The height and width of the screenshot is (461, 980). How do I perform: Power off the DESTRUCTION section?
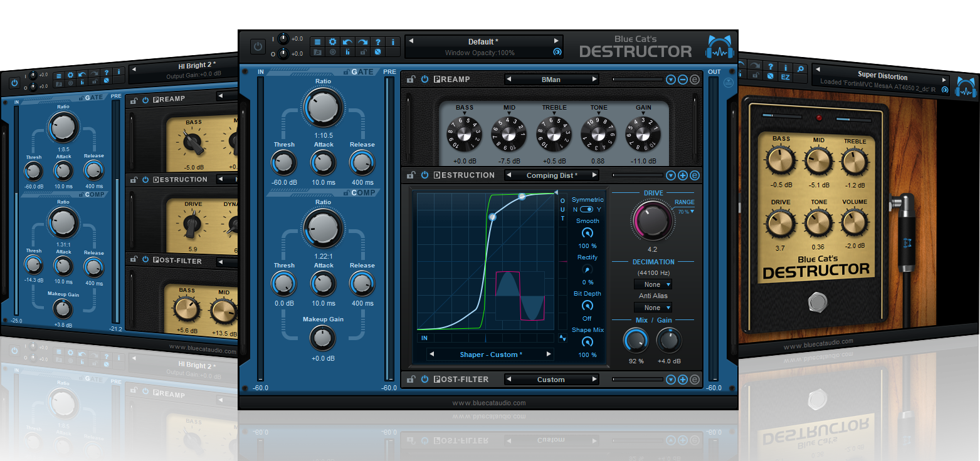[x=424, y=175]
